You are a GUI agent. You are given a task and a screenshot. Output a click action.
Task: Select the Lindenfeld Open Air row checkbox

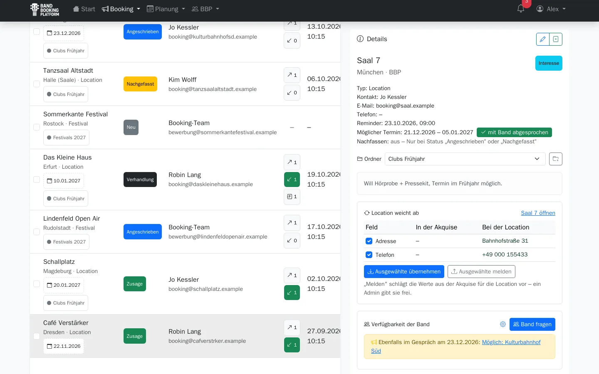[x=37, y=231]
